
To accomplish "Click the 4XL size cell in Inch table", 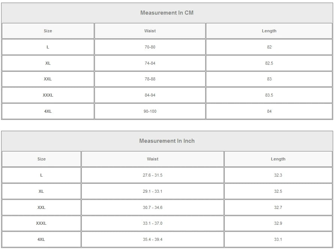I will click(41, 239).
